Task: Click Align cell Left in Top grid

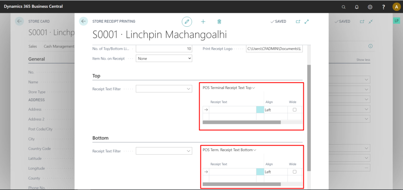Action: (x=275, y=110)
